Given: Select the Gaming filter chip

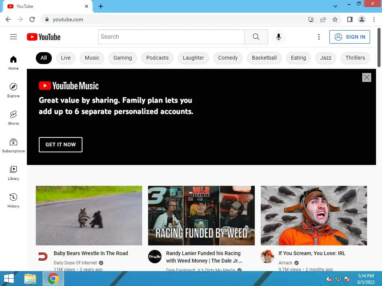Looking at the screenshot, I should [x=122, y=58].
